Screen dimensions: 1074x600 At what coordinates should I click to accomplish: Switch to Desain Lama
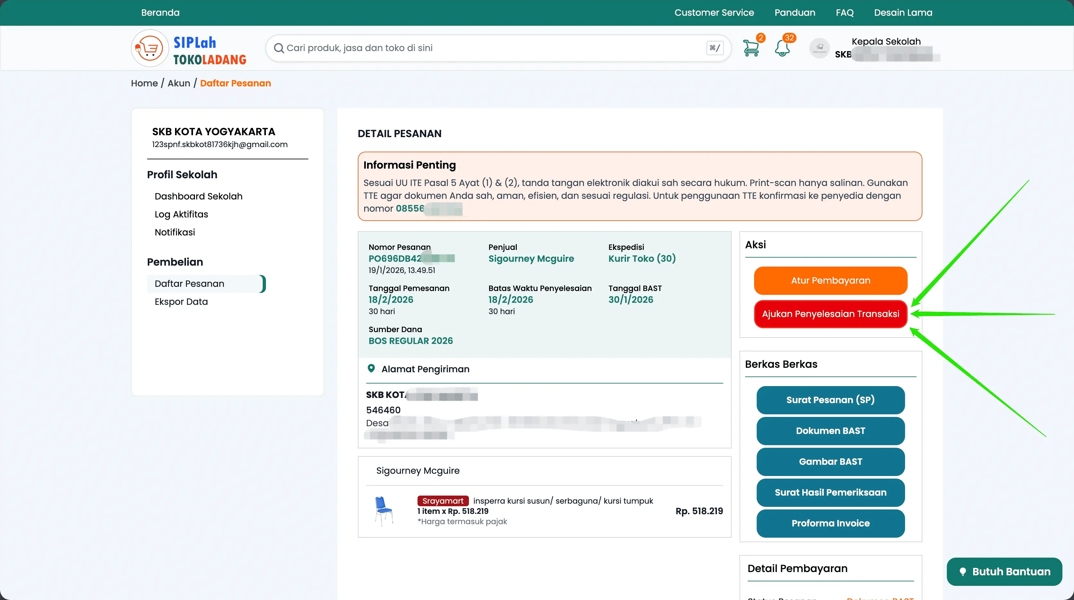point(903,13)
